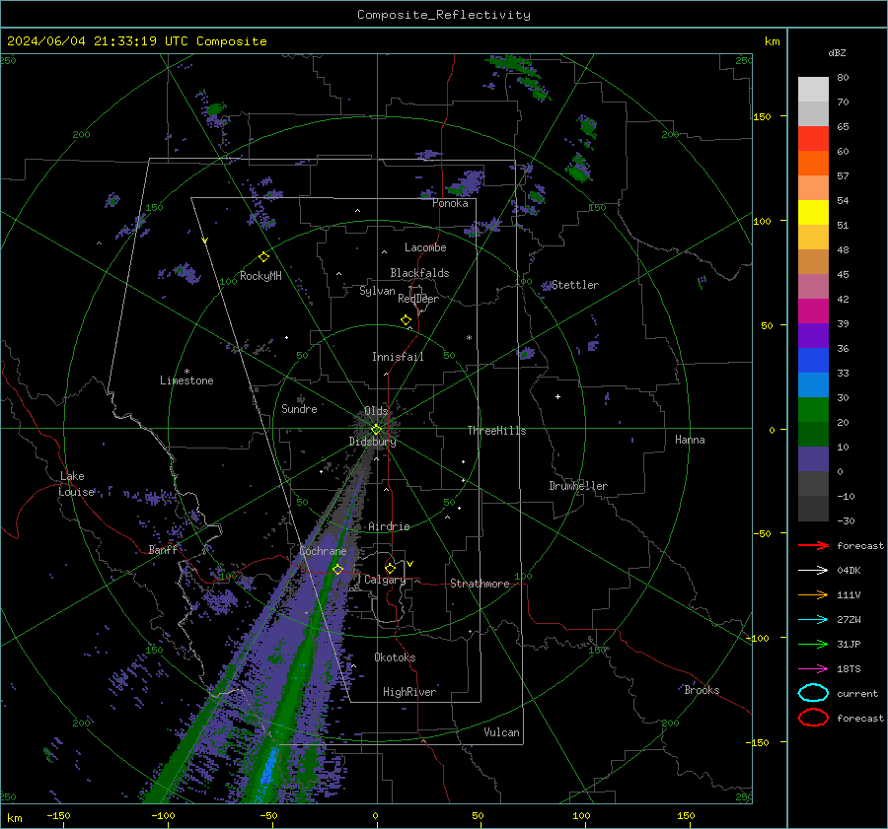The height and width of the screenshot is (829, 888).
Task: Click the yellow diamond marker under Cochrane
Action: (x=337, y=569)
